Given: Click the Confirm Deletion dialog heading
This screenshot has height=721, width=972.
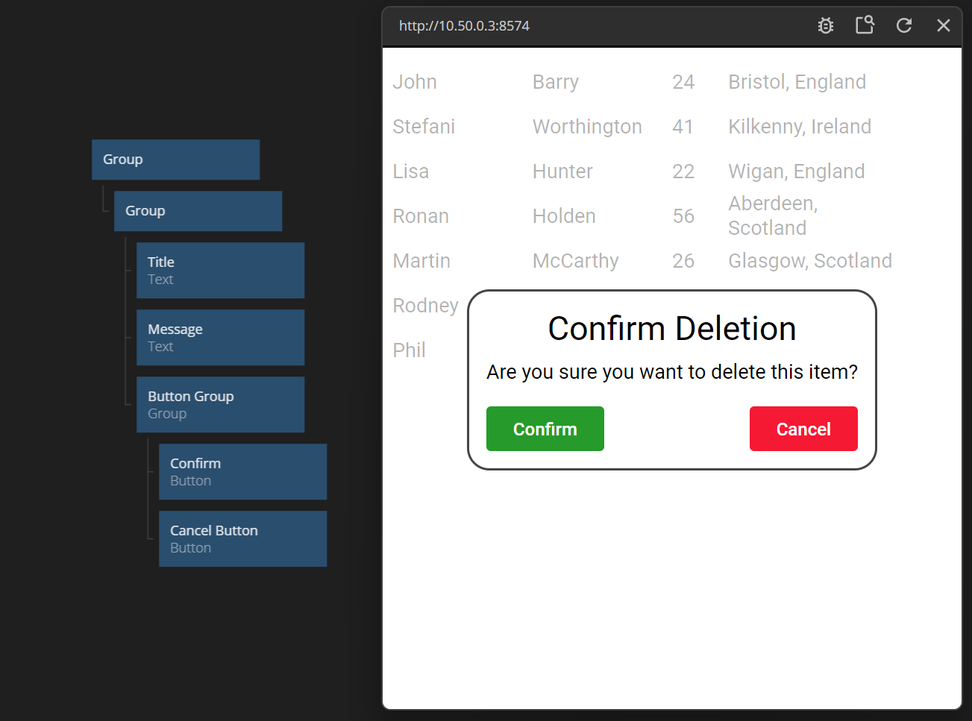Looking at the screenshot, I should click(671, 329).
